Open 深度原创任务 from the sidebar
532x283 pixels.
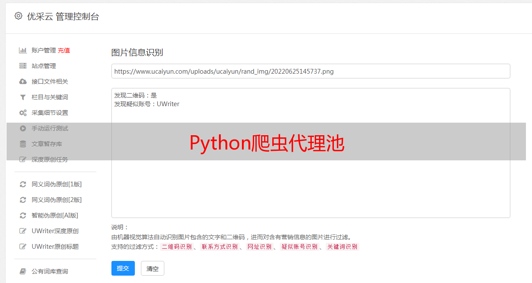50,159
